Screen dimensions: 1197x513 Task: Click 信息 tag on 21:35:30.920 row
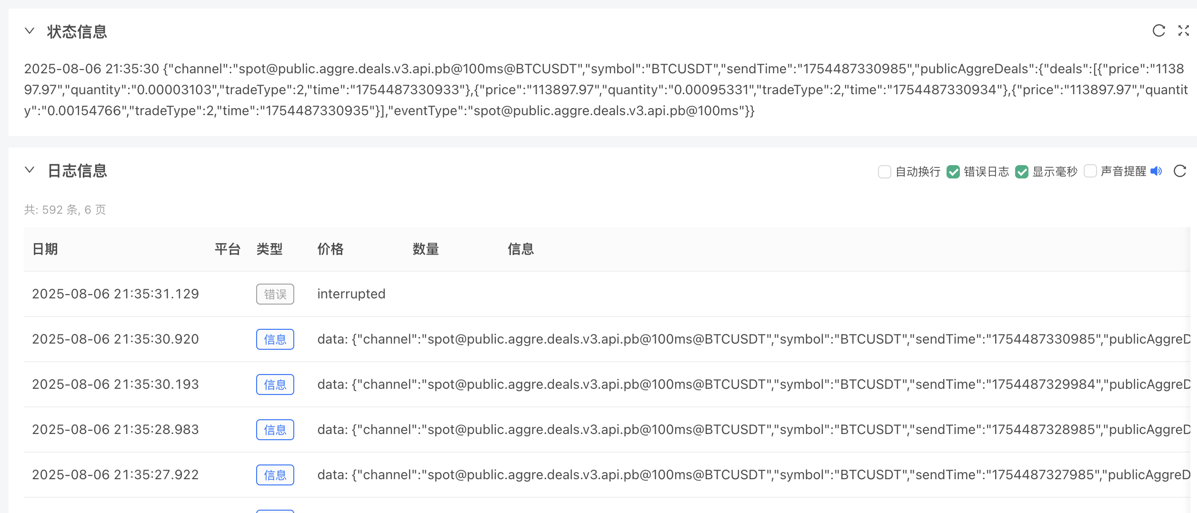pyautogui.click(x=275, y=339)
